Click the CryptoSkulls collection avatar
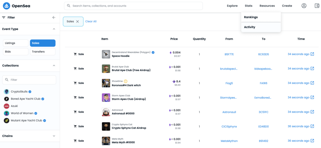 7,92
